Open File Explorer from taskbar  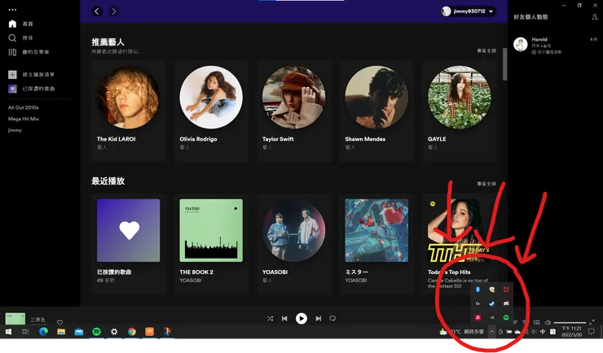[61, 332]
